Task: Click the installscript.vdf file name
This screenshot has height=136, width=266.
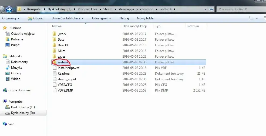Action: pos(69,68)
